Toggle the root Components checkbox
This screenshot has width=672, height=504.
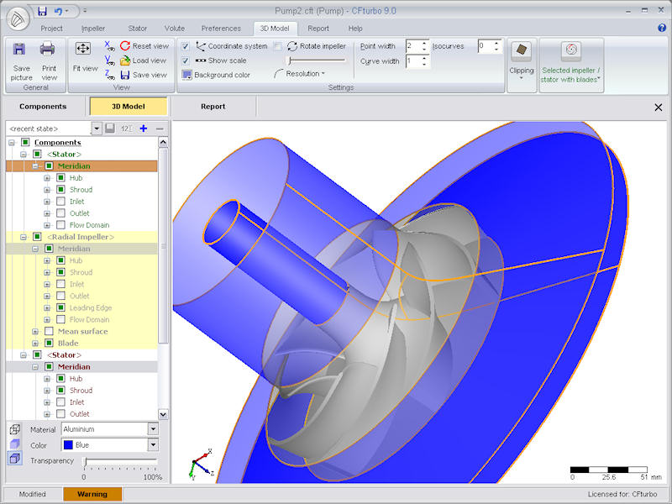[25, 142]
